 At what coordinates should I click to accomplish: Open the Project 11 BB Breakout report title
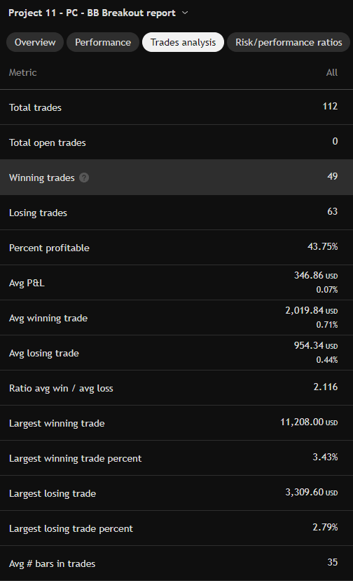92,13
